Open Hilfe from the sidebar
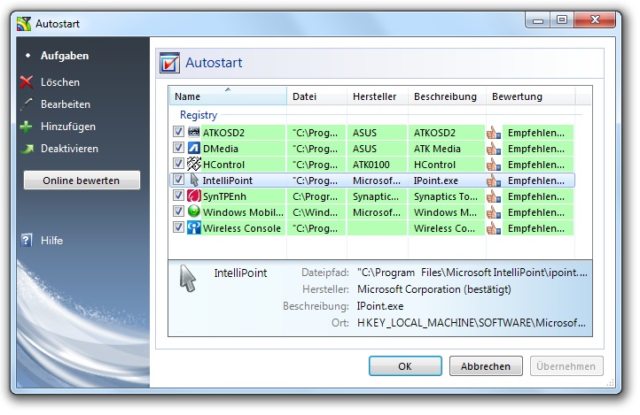This screenshot has height=415, width=640. coord(51,241)
